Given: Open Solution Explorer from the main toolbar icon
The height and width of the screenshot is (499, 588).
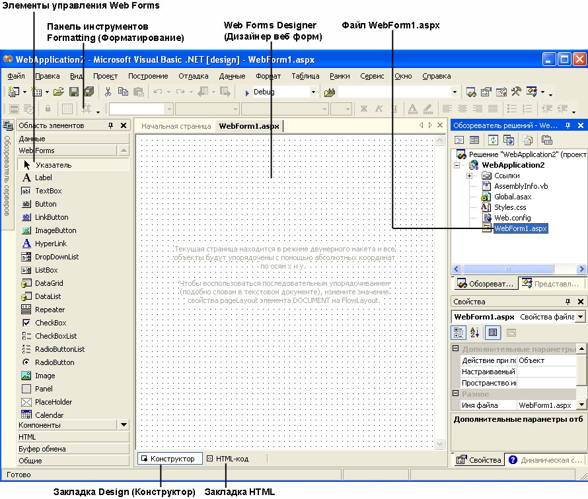Looking at the screenshot, I should 471,92.
